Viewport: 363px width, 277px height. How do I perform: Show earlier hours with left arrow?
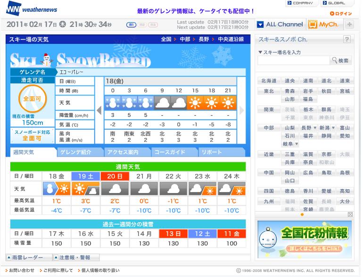(99, 110)
